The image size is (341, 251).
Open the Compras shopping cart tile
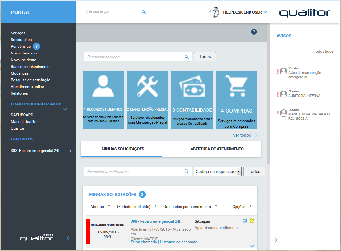tap(236, 100)
